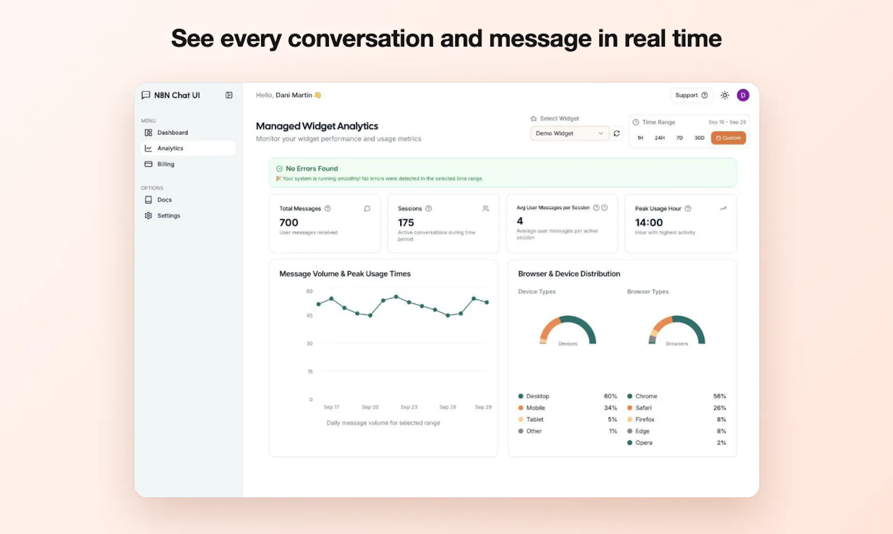The width and height of the screenshot is (893, 534).
Task: Click the Avg User Messages clock icon
Action: pyautogui.click(x=604, y=208)
